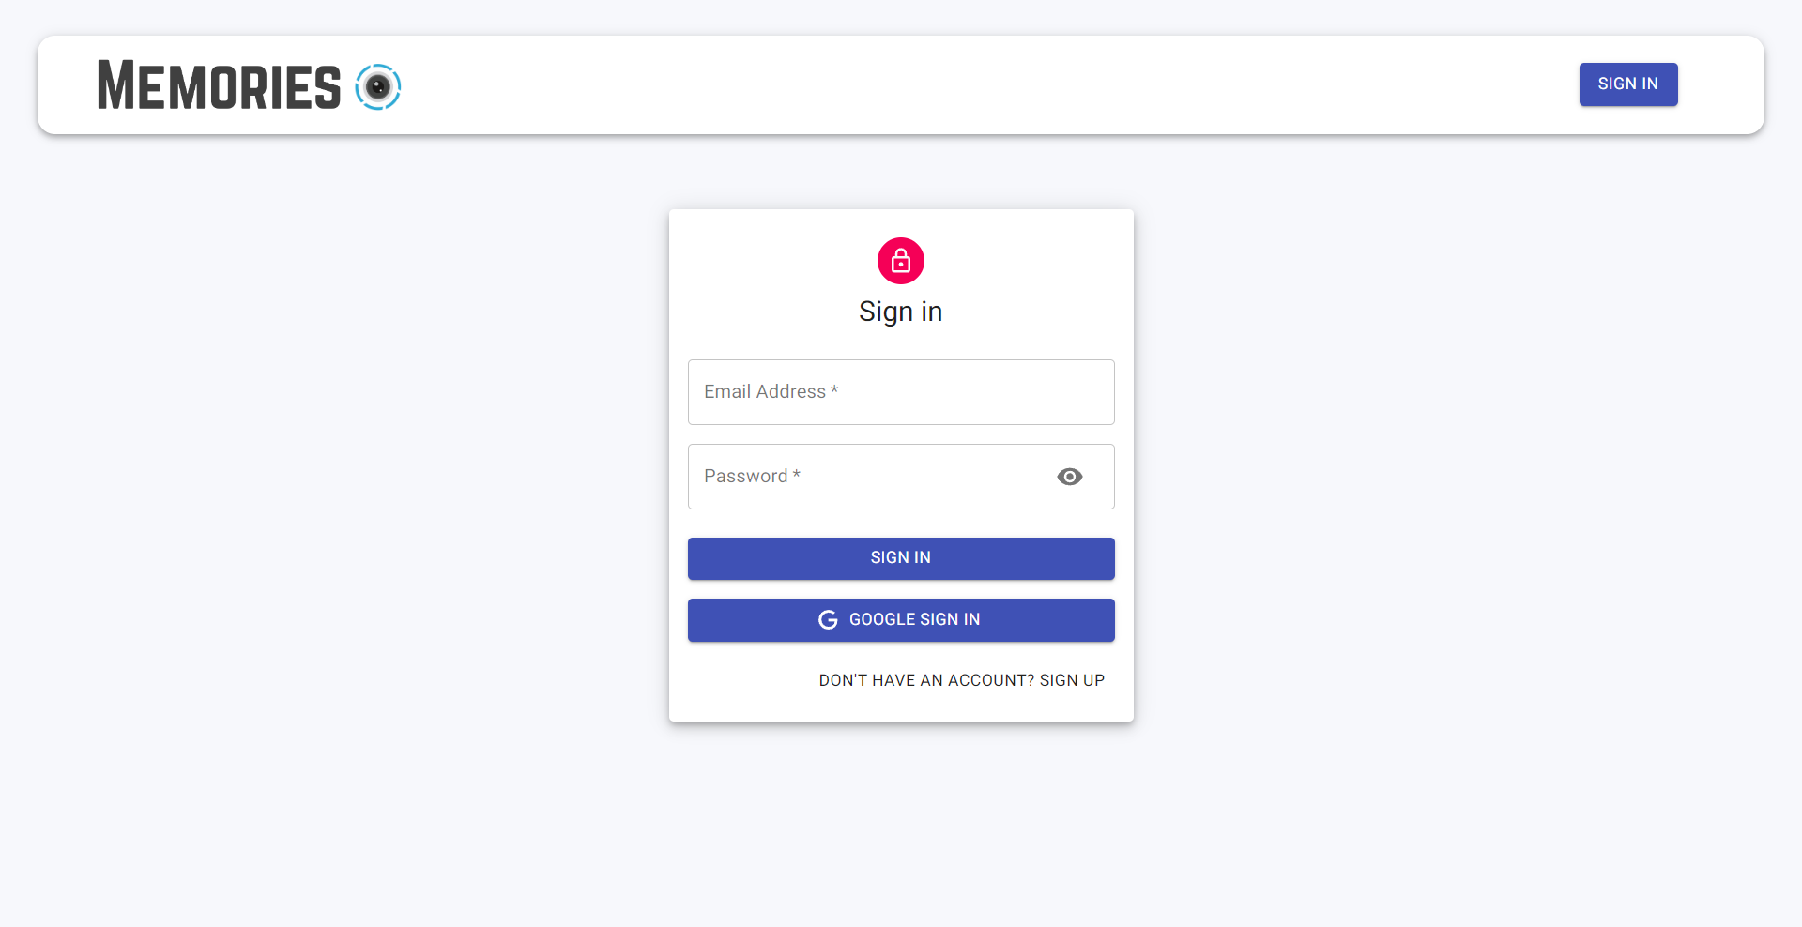Click the shutter graphic beside MEMORIES
1802x927 pixels.
(378, 86)
